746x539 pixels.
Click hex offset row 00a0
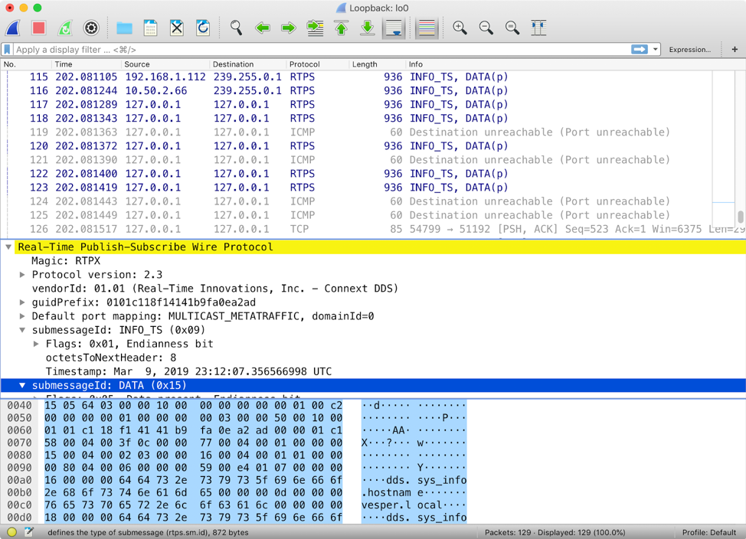(x=19, y=480)
